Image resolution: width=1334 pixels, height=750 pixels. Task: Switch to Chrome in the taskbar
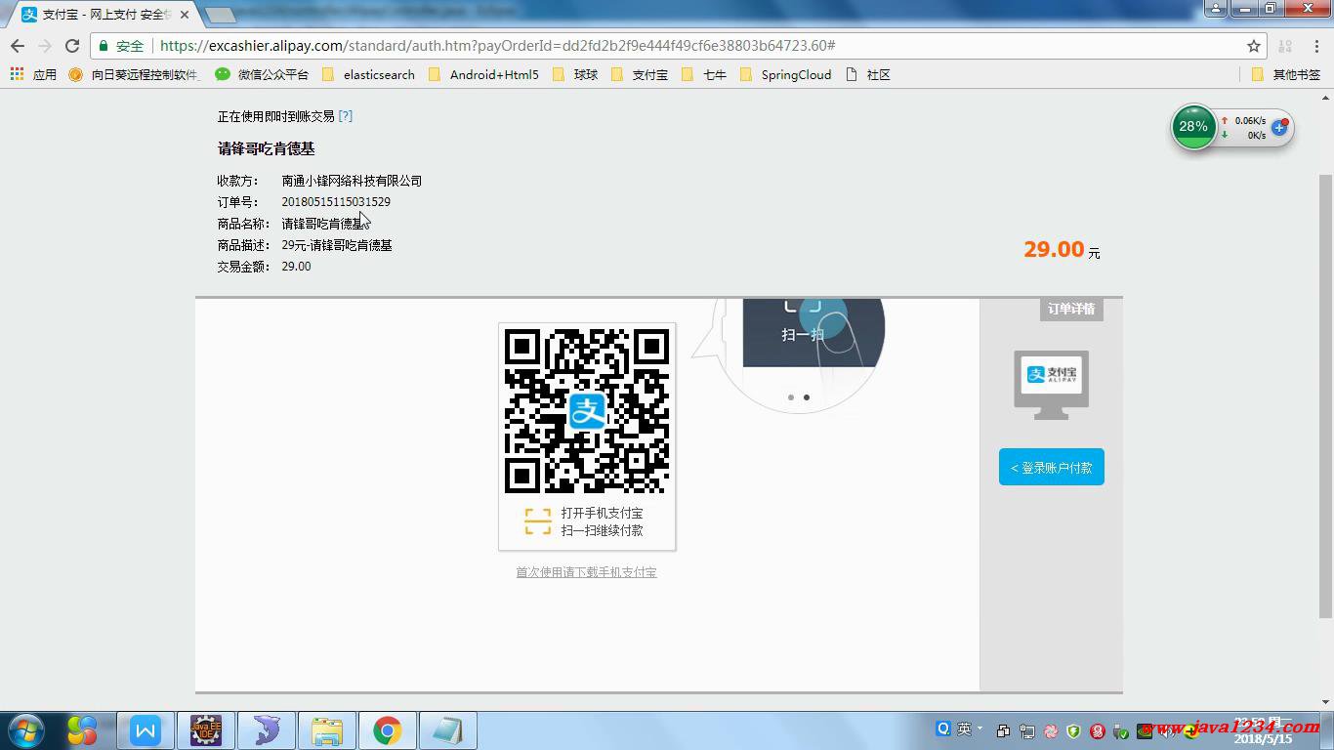(x=388, y=730)
